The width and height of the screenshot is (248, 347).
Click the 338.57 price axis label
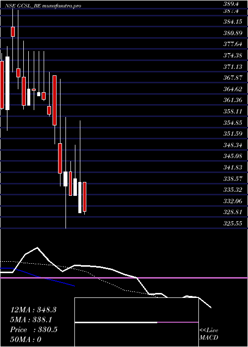(x=232, y=178)
